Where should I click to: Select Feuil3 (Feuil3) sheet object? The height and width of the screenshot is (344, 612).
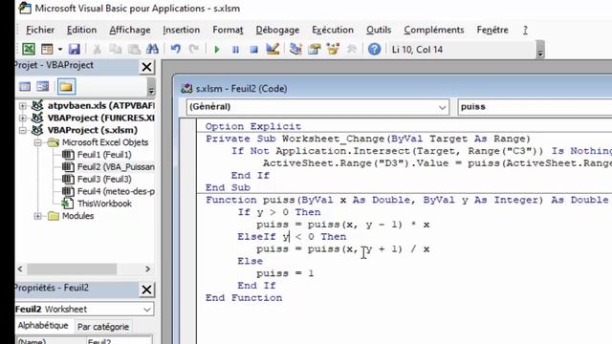click(x=104, y=179)
